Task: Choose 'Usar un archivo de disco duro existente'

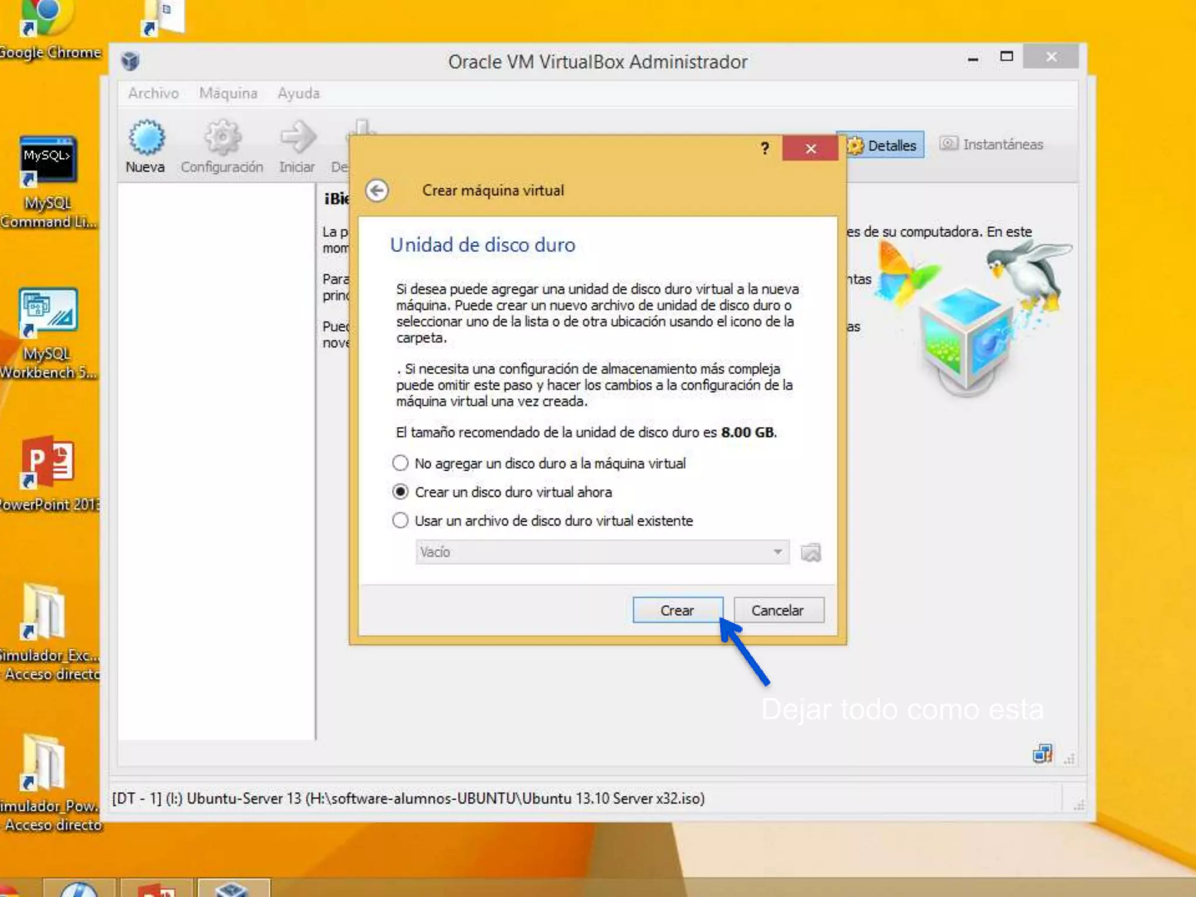Action: pos(401,521)
